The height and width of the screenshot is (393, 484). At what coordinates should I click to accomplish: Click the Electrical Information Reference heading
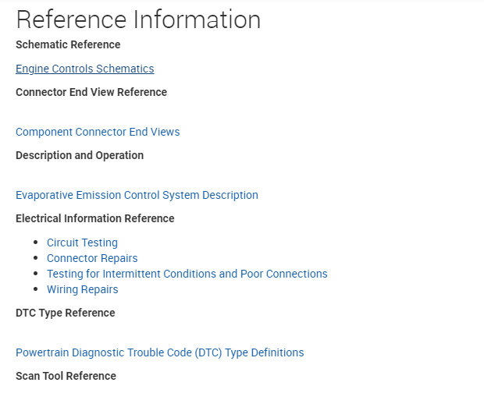pos(95,218)
